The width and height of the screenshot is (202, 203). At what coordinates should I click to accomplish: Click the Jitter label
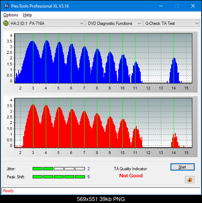pos(11,169)
